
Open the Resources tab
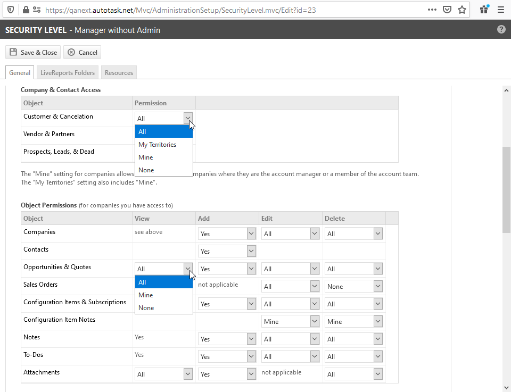click(119, 73)
